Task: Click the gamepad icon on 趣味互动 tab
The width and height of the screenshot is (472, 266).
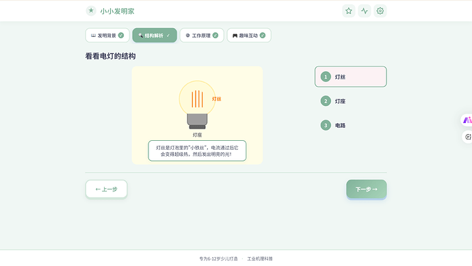Action: pos(235,36)
